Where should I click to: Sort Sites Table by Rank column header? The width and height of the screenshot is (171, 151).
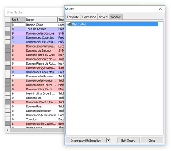18,19
